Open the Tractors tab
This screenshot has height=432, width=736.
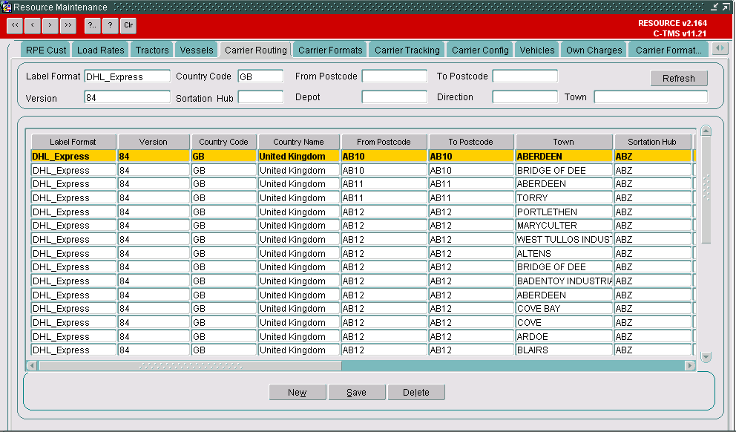click(x=152, y=50)
